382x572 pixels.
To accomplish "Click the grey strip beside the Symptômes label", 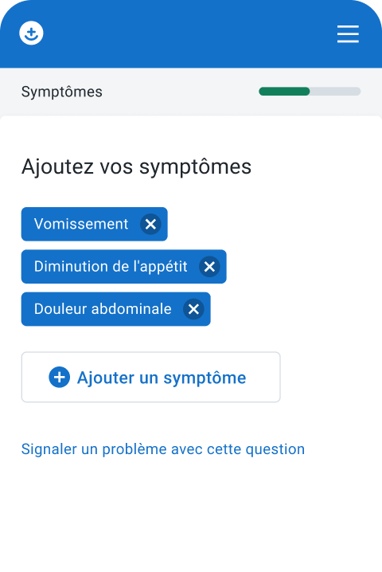I will [181, 92].
